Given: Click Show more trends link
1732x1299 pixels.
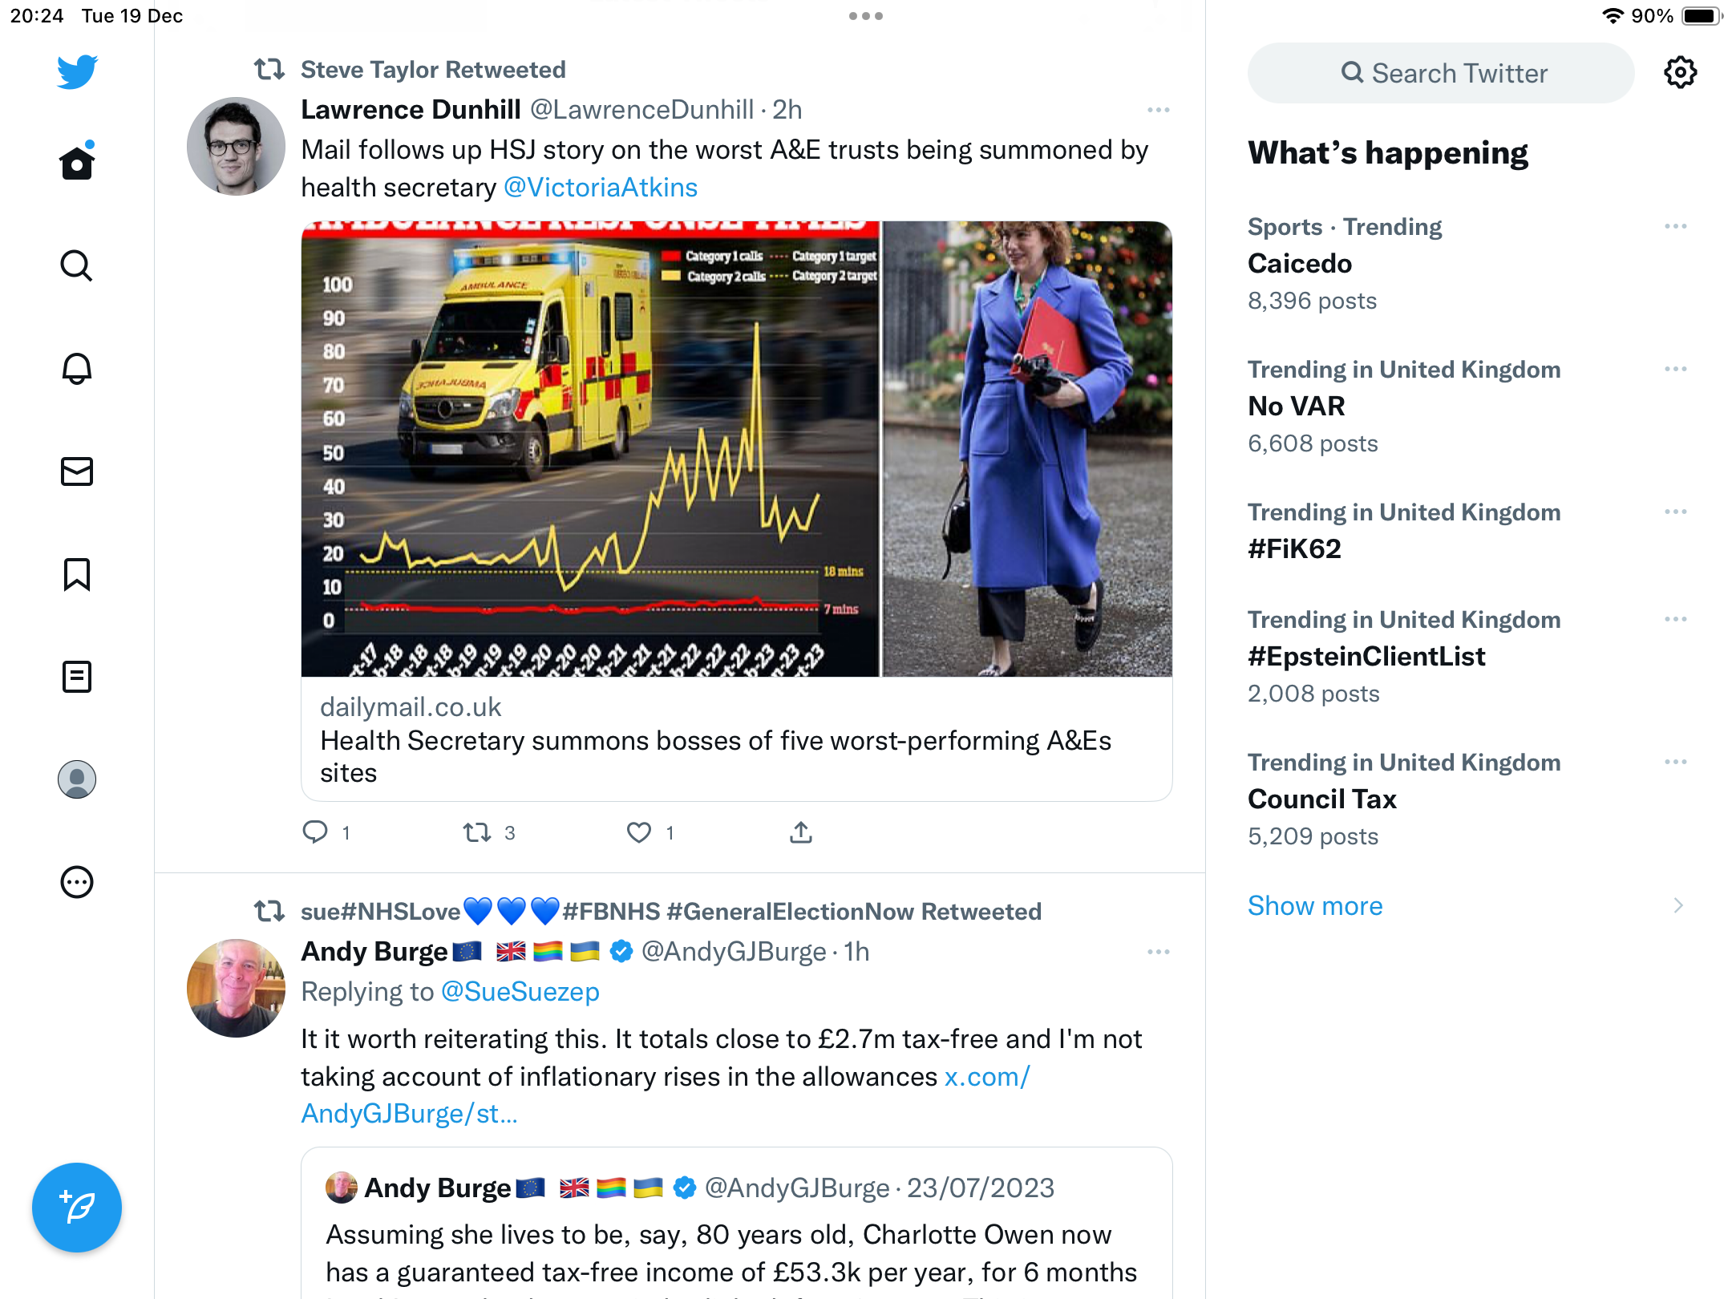Looking at the screenshot, I should coord(1315,906).
